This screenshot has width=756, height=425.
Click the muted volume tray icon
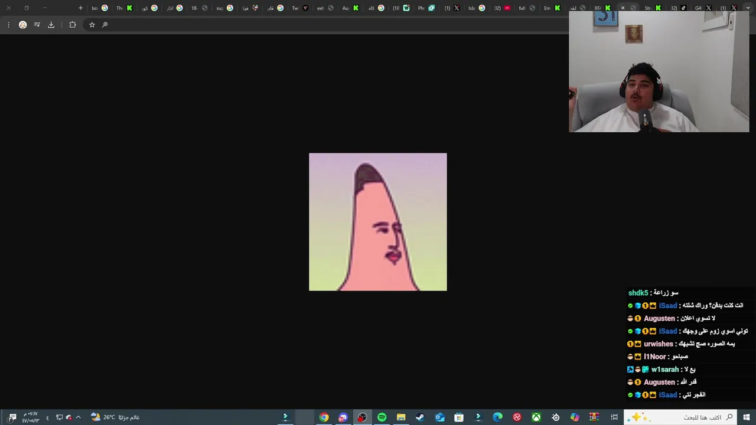[69, 417]
